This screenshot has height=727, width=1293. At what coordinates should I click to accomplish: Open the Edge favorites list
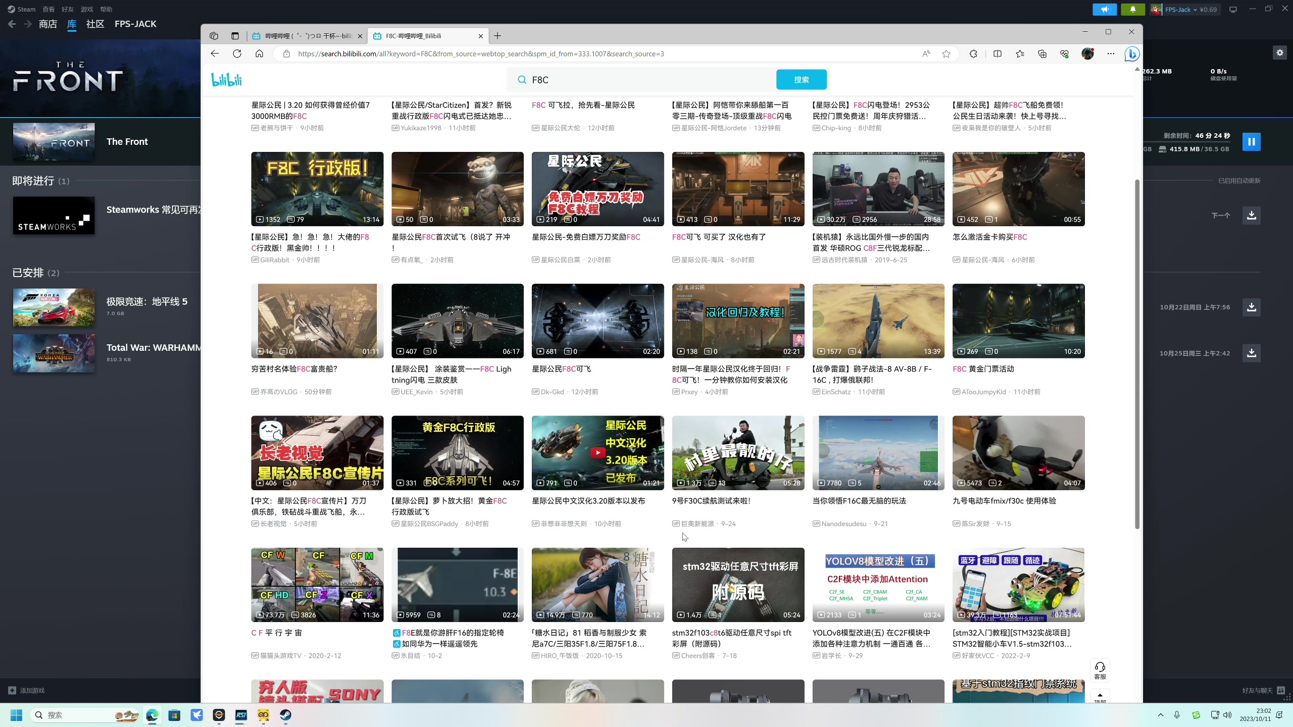pos(1020,54)
